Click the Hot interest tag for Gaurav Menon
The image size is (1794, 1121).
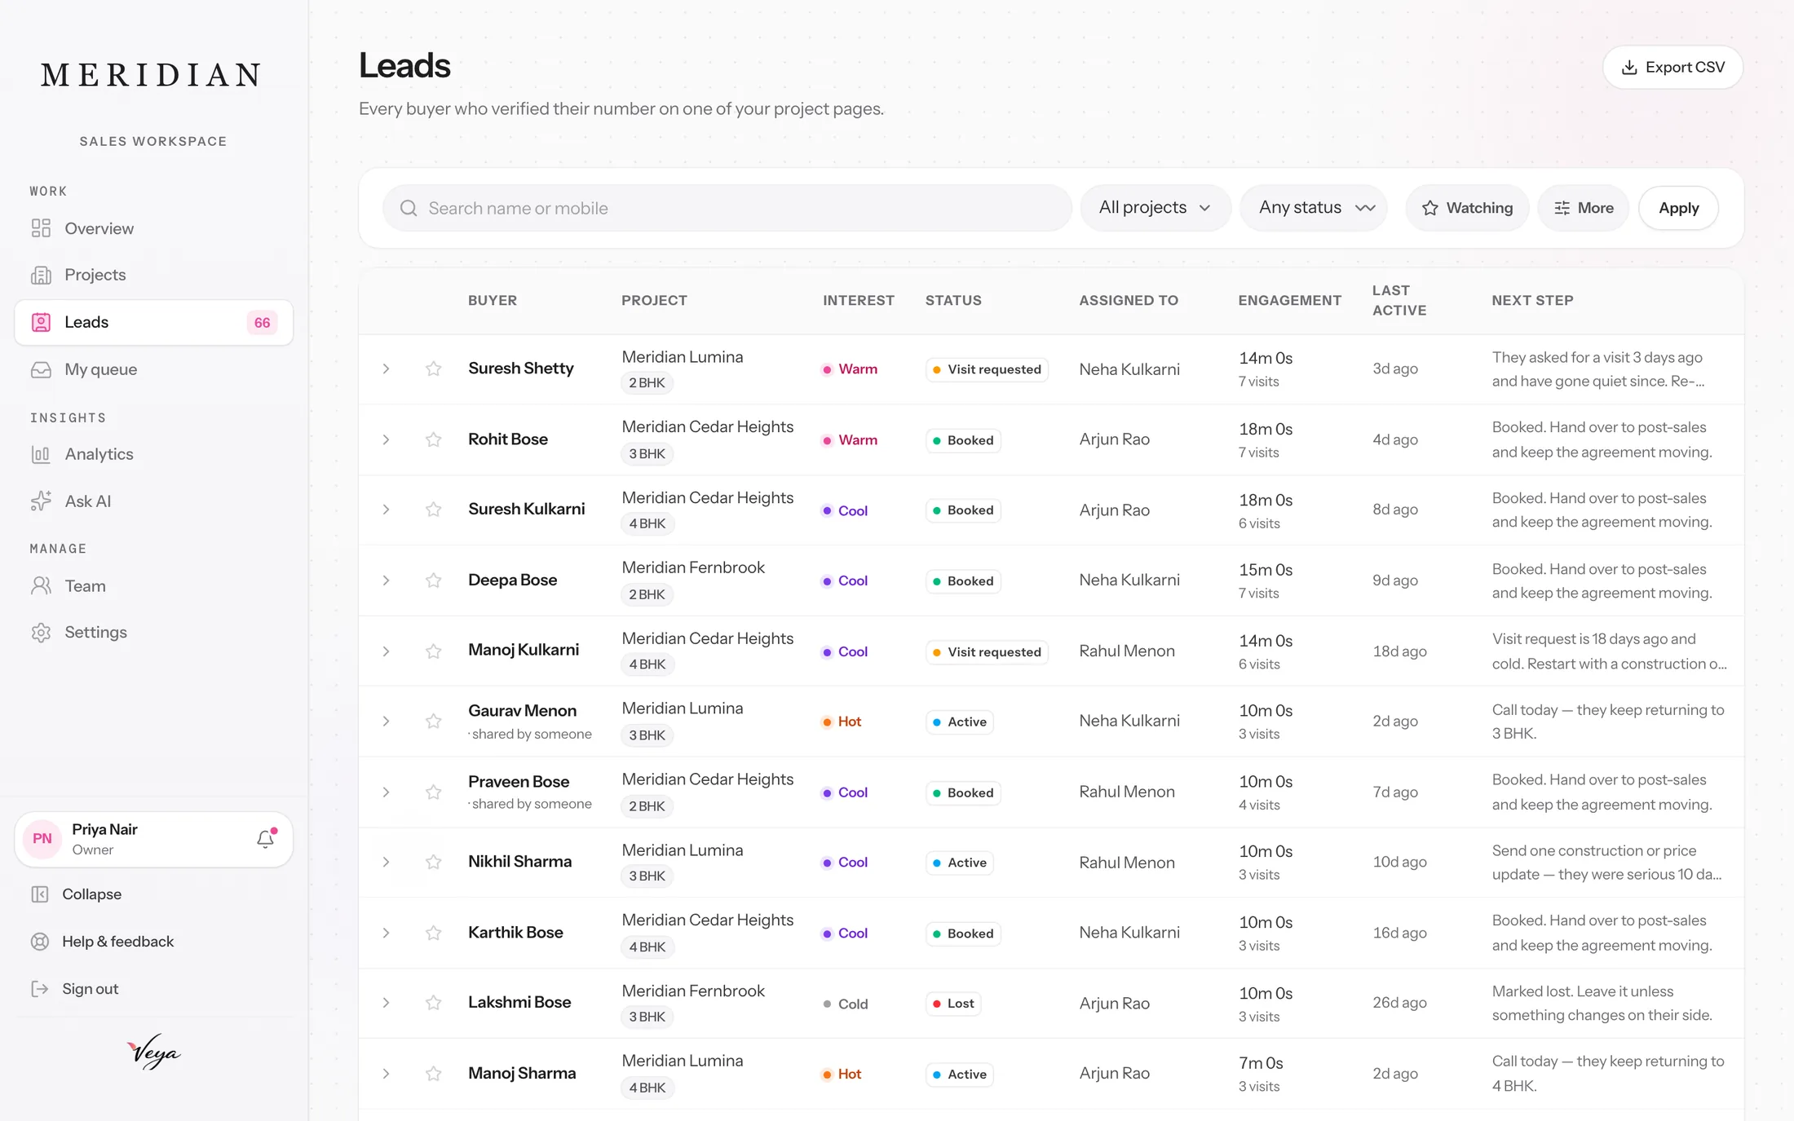[842, 722]
